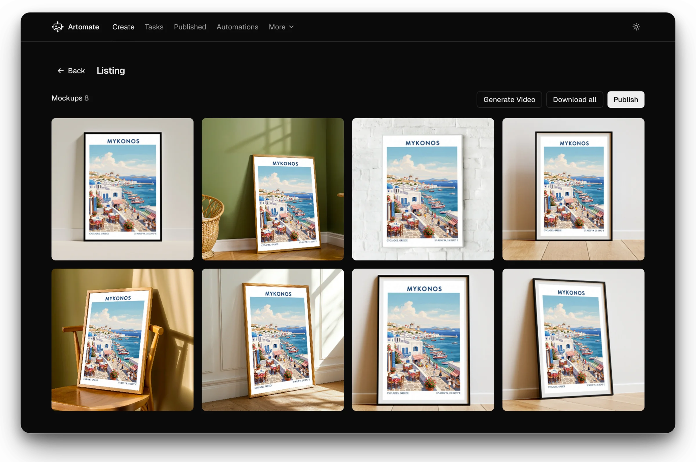Viewport: 696px width, 462px height.
Task: Select the green wall wicker basket mockup
Action: 273,189
